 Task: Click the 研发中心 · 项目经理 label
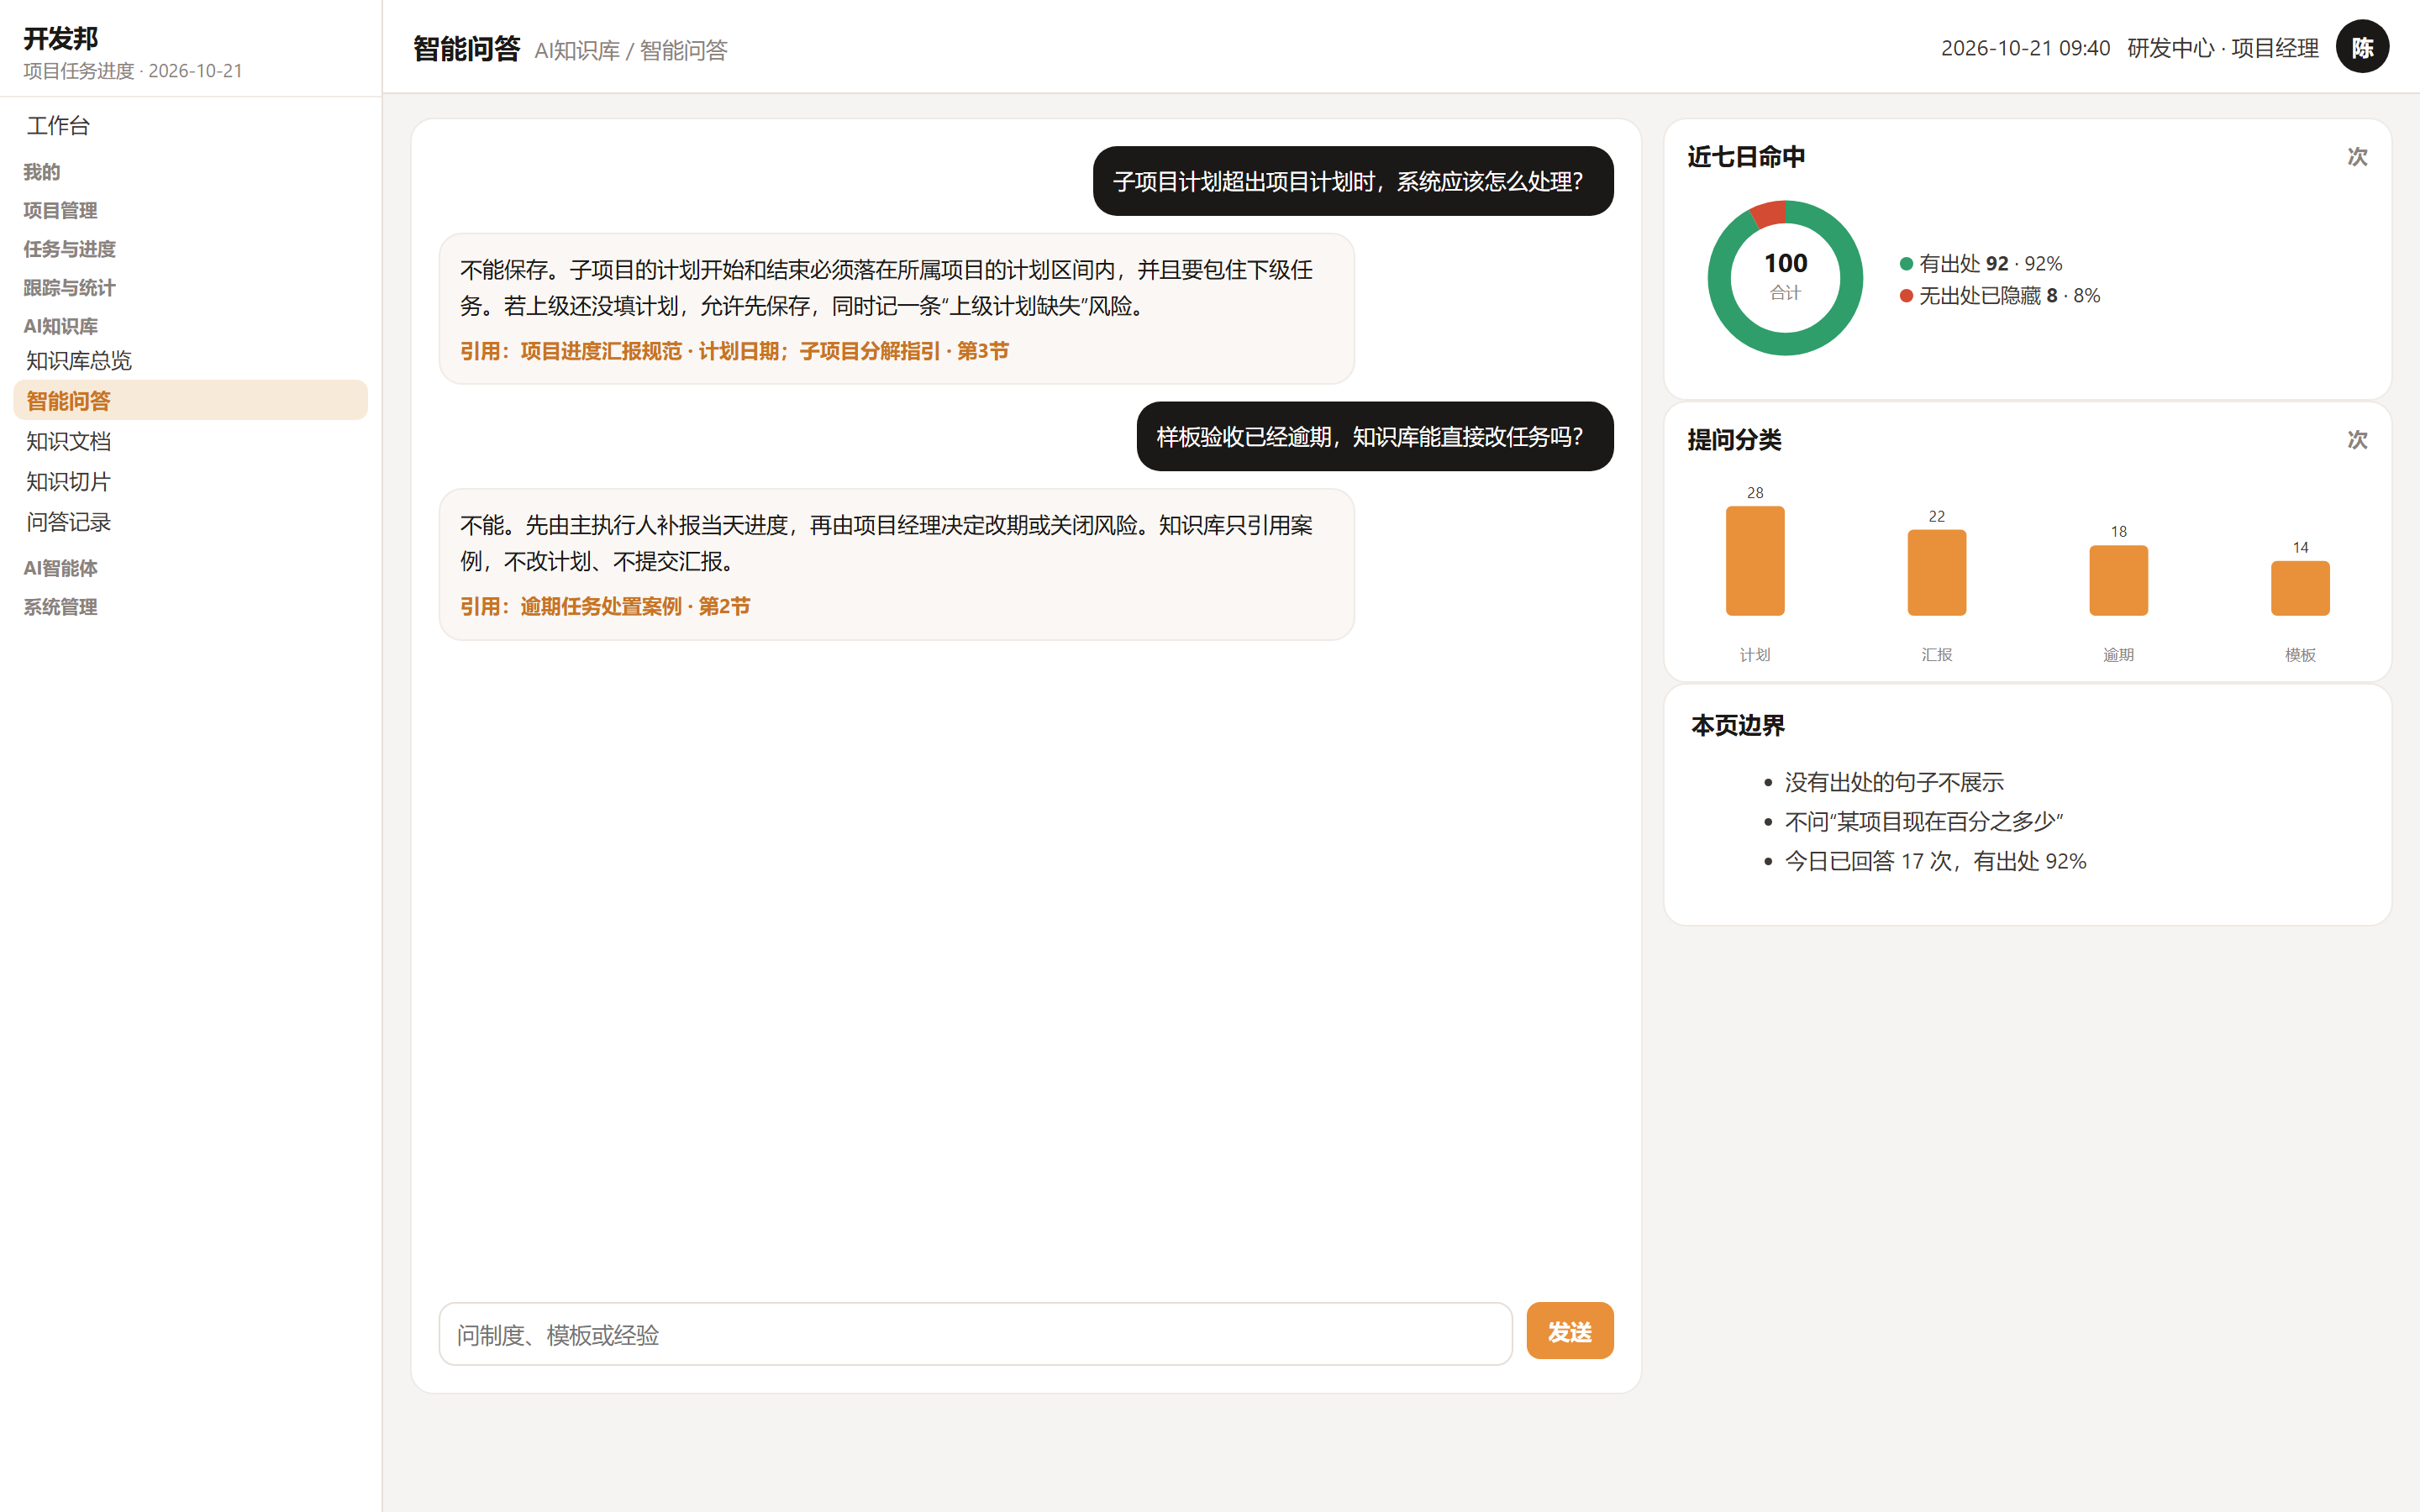click(2222, 48)
